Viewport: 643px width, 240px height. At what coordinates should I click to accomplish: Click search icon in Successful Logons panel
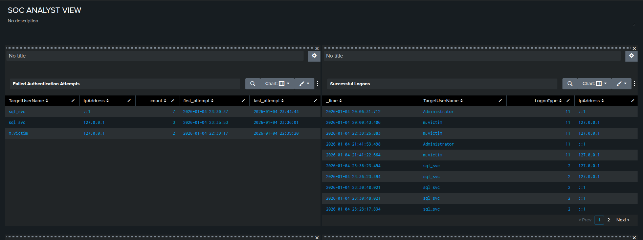[570, 84]
